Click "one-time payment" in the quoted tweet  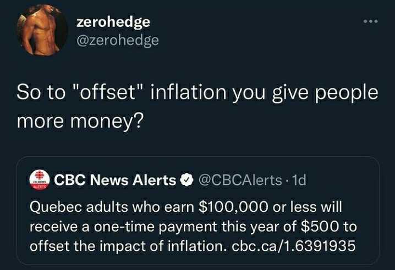[153, 226]
